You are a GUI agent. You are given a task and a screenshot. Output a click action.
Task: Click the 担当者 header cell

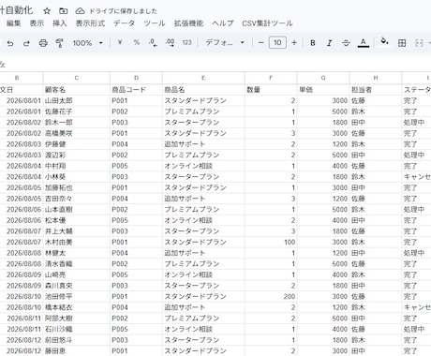[x=376, y=90]
